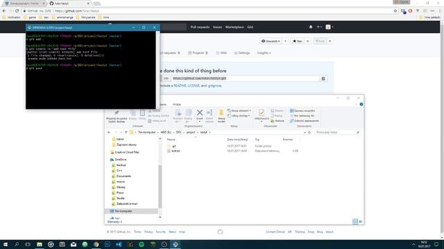
Task: Refresh the Explorer folder view
Action: point(309,132)
